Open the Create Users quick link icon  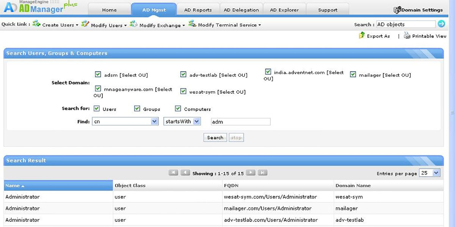36,24
